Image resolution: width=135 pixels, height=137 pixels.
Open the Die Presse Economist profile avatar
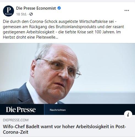(9, 11)
